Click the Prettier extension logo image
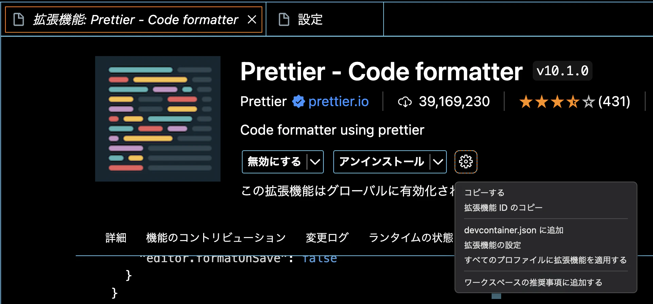This screenshot has height=304, width=653. [x=158, y=119]
